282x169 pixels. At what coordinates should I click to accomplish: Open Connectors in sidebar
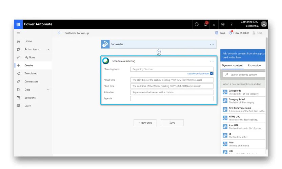31,81
